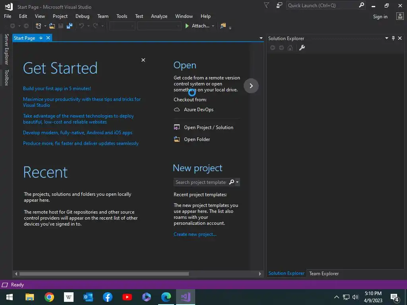Focus the Quick Launch search box
Viewport: 407px width, 305px height.
[x=322, y=5]
